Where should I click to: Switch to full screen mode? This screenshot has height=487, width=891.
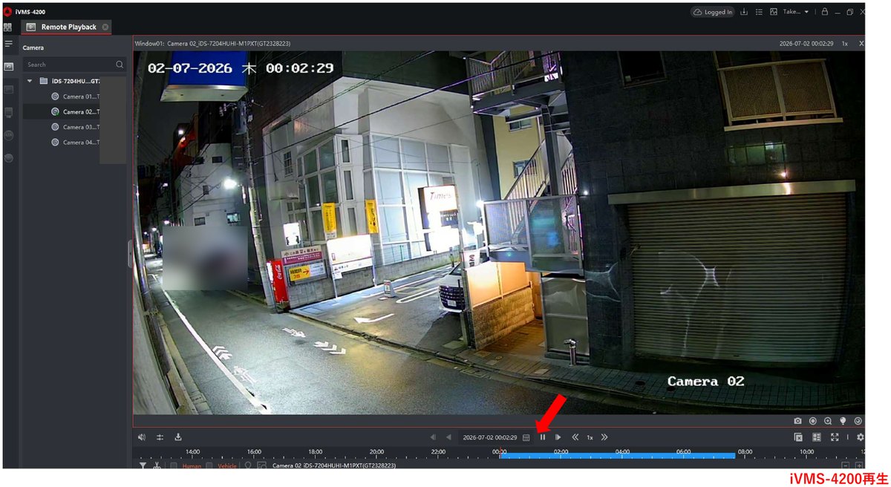tap(835, 437)
